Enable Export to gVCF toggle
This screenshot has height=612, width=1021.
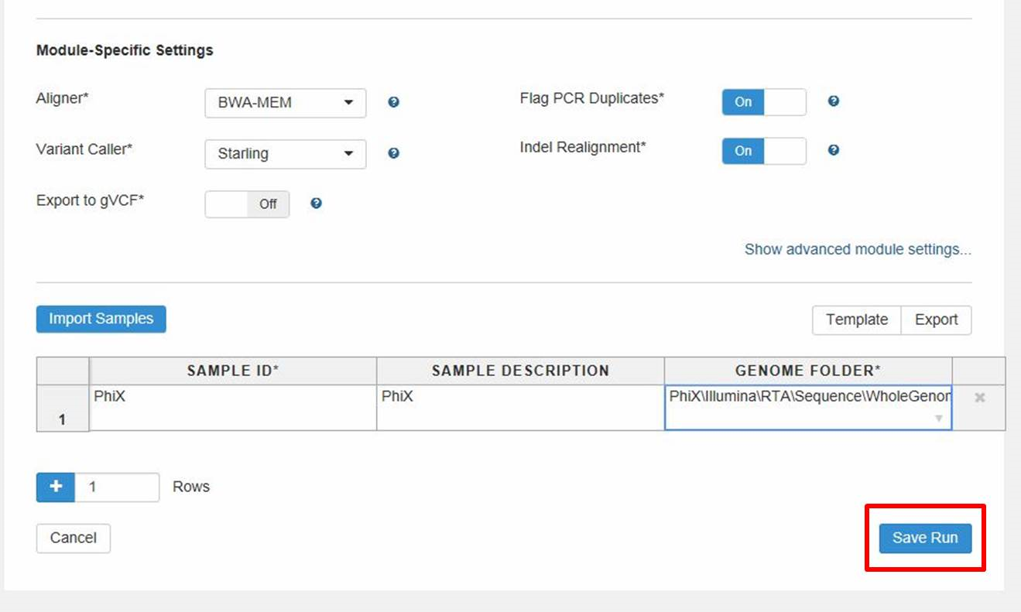pyautogui.click(x=247, y=204)
